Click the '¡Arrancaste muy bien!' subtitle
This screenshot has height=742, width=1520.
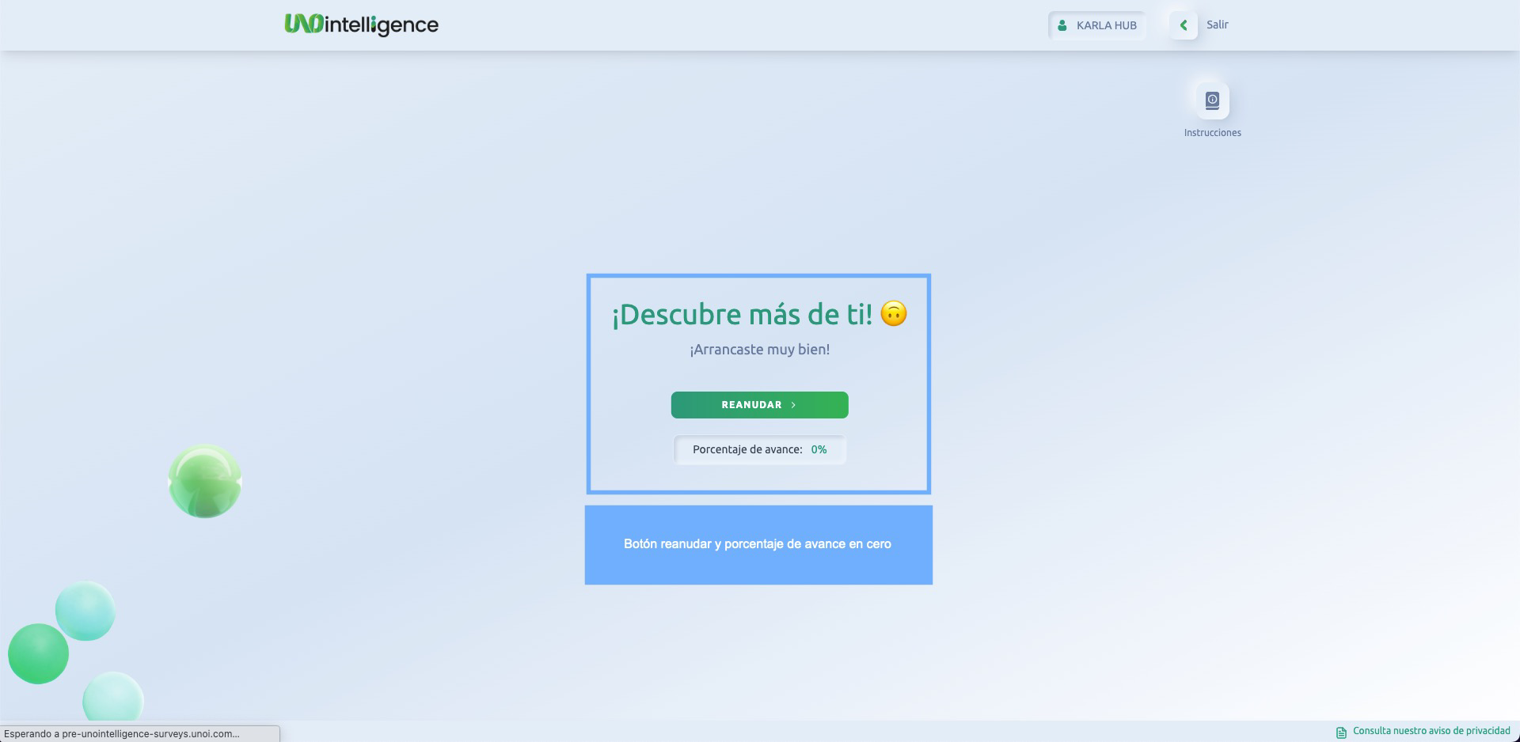coord(759,350)
